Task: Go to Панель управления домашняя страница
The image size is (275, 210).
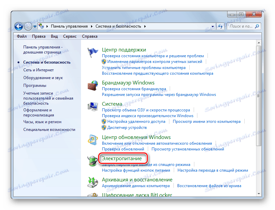Action: tap(43, 50)
